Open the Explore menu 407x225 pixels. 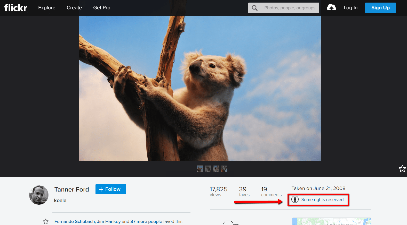(47, 8)
